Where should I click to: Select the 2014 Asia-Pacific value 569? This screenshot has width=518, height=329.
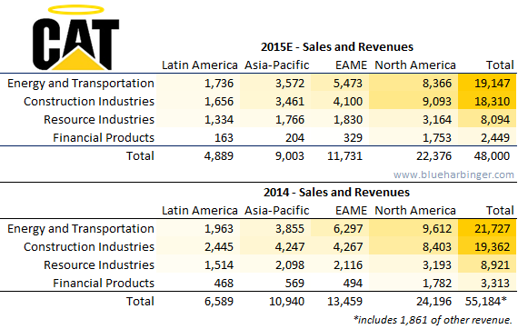pyautogui.click(x=294, y=283)
